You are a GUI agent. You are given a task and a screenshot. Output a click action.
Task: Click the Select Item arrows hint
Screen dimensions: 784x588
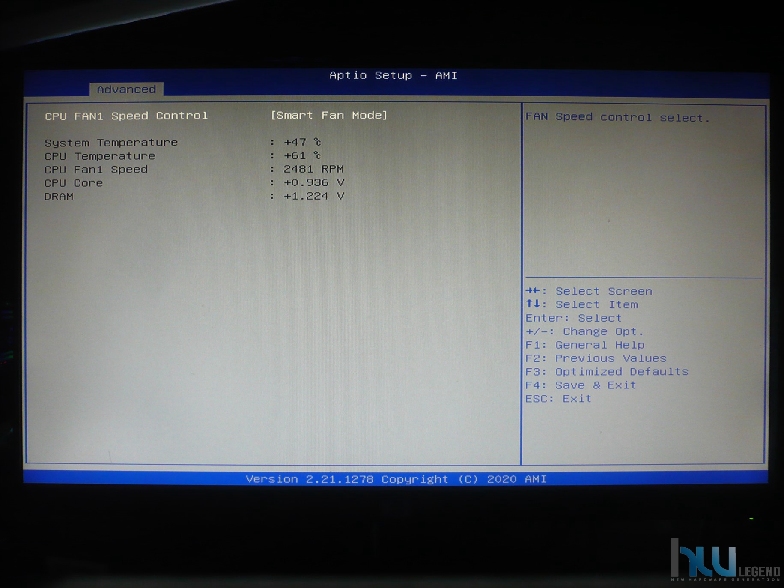582,304
